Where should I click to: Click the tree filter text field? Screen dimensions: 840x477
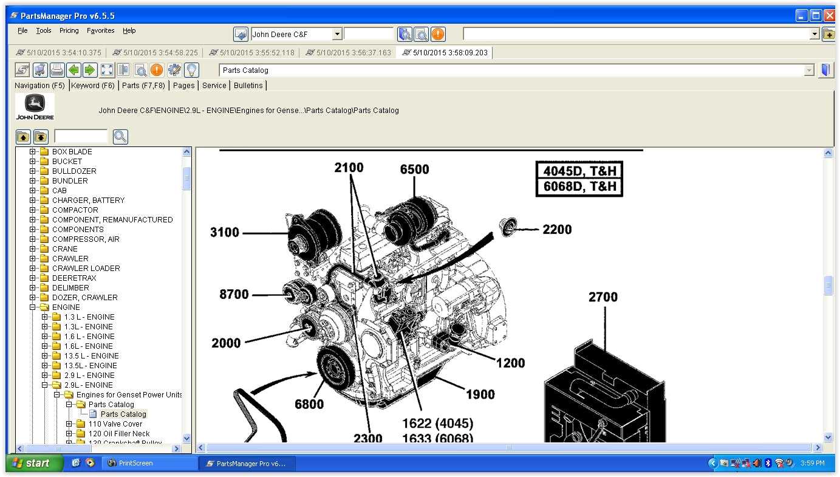click(x=81, y=137)
